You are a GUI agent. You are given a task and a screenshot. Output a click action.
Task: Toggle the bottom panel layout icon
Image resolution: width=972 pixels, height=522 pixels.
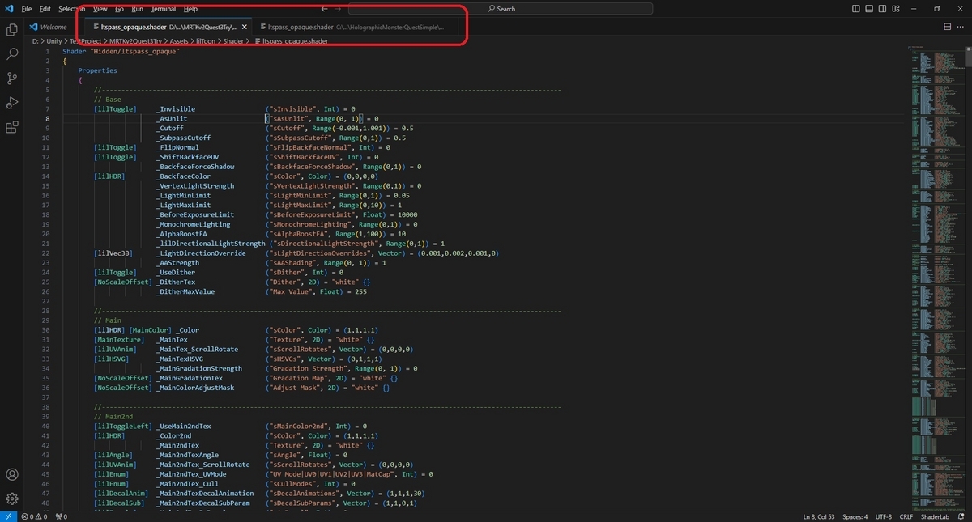point(870,8)
